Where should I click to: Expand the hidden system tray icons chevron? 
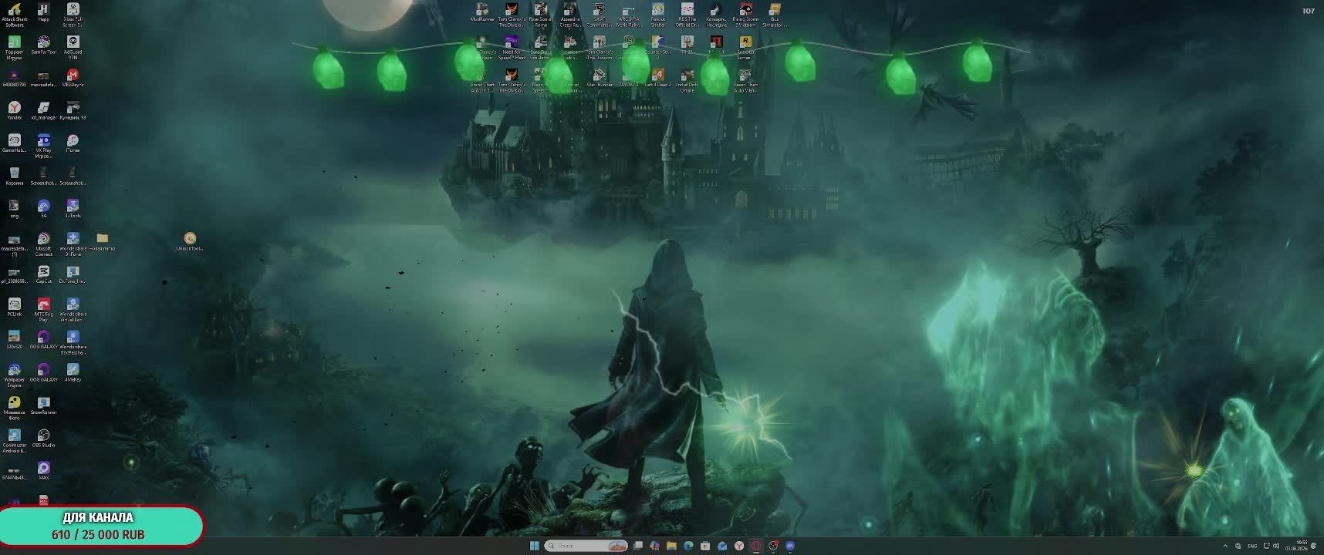tap(1225, 546)
